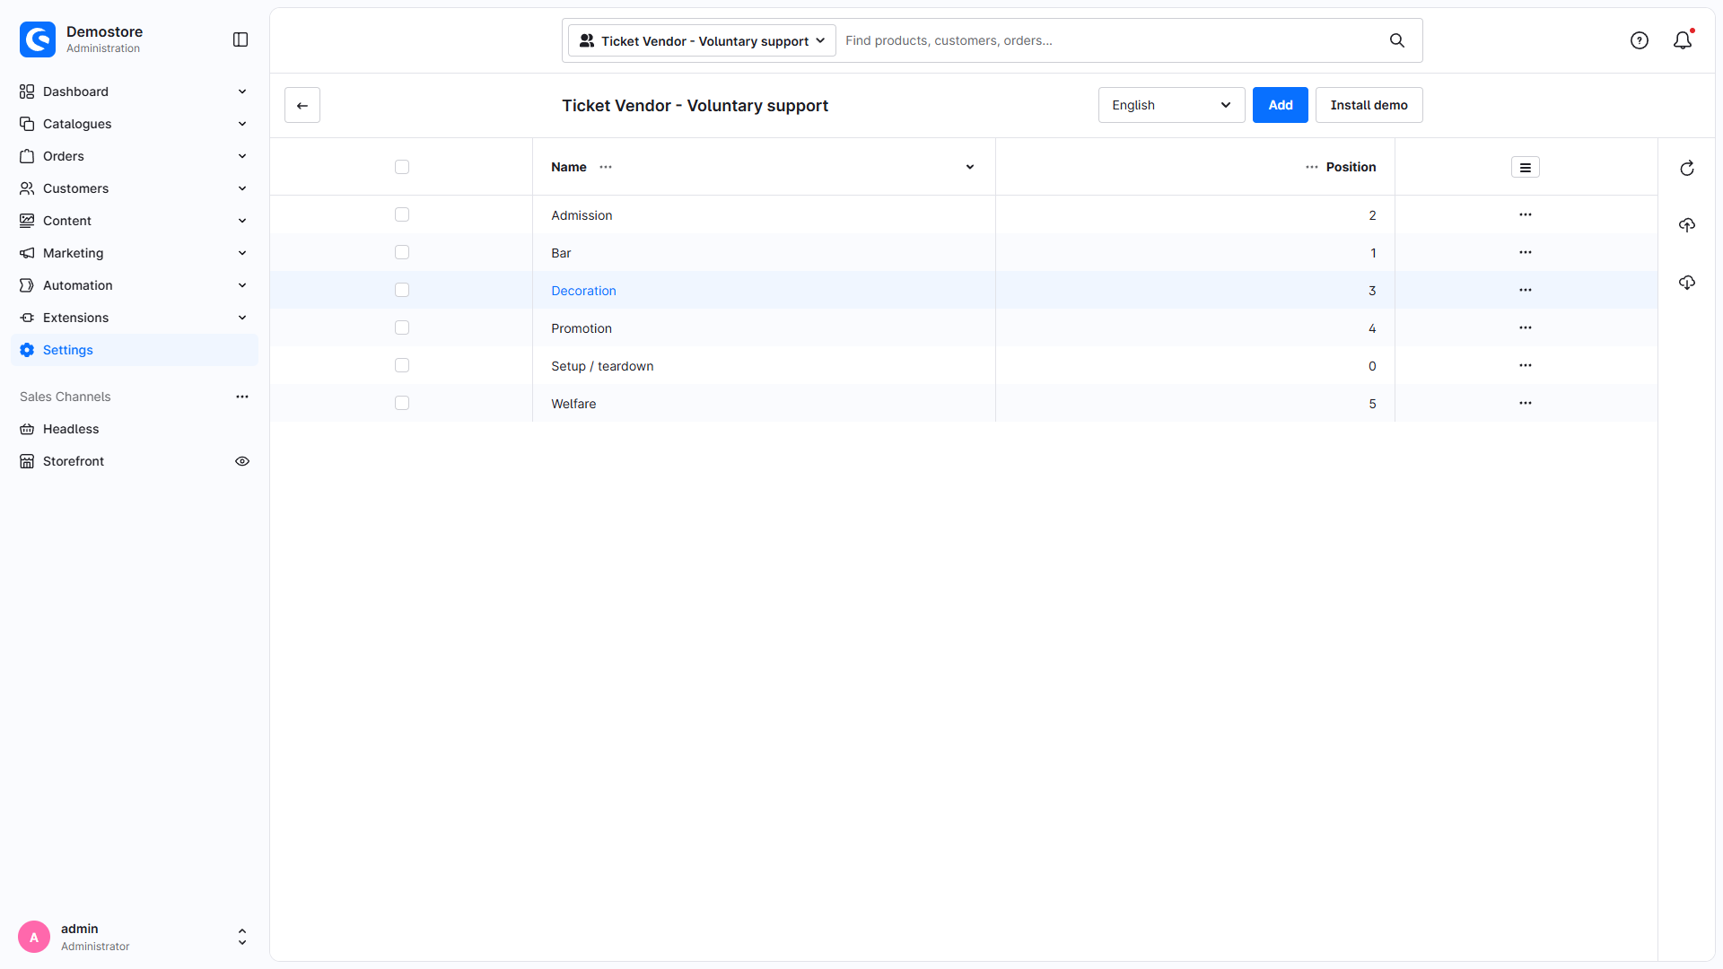Click the Install demo button

(1369, 105)
